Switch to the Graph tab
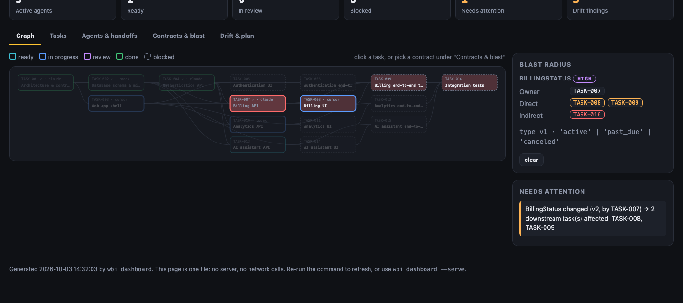683x303 pixels. pyautogui.click(x=25, y=36)
